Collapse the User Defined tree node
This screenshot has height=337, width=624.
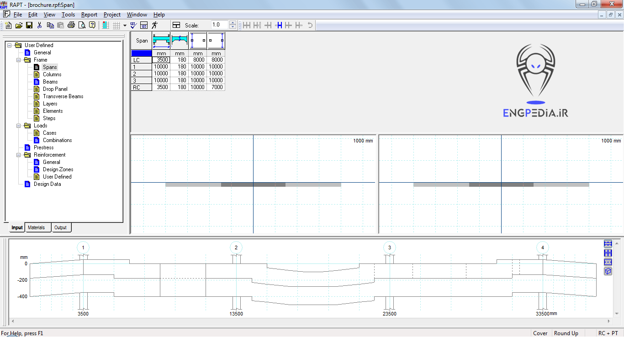click(10, 45)
